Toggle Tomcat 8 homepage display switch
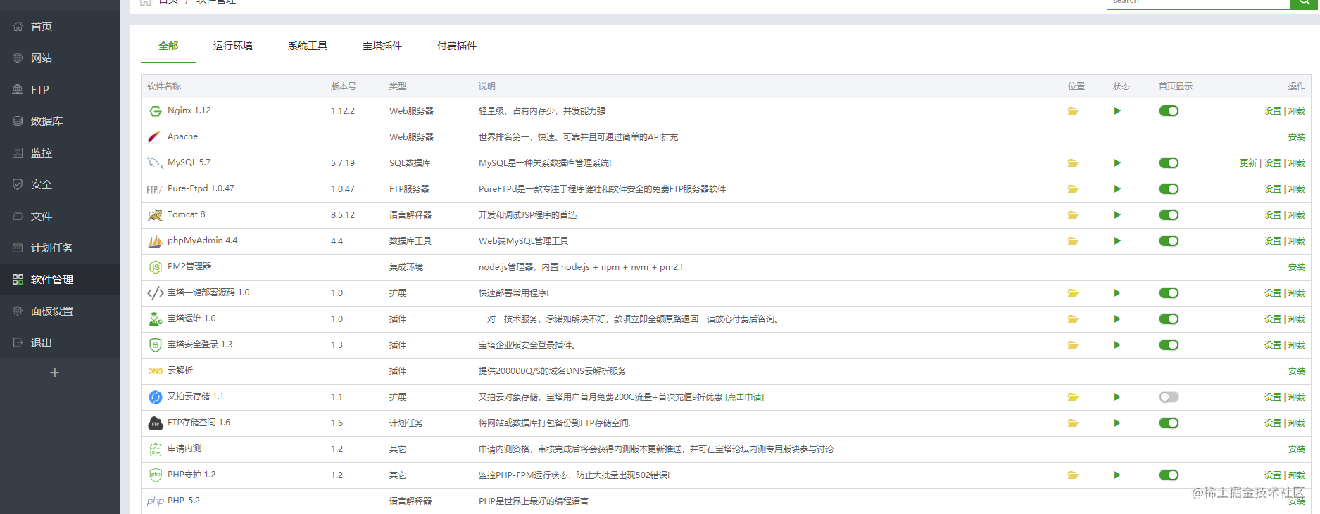The width and height of the screenshot is (1320, 514). tap(1169, 215)
